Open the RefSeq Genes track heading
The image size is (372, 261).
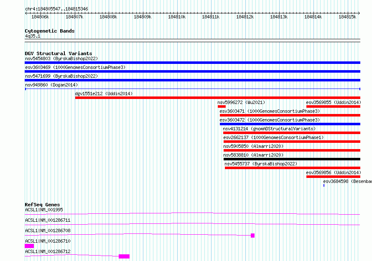click(42, 205)
